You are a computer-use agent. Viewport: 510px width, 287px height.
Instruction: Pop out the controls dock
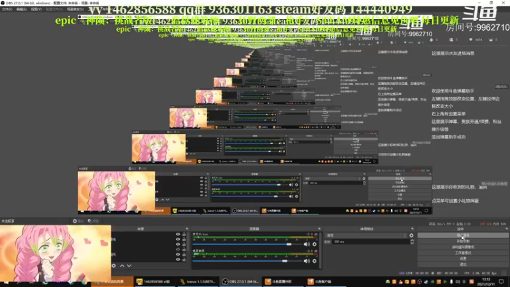[507, 229]
